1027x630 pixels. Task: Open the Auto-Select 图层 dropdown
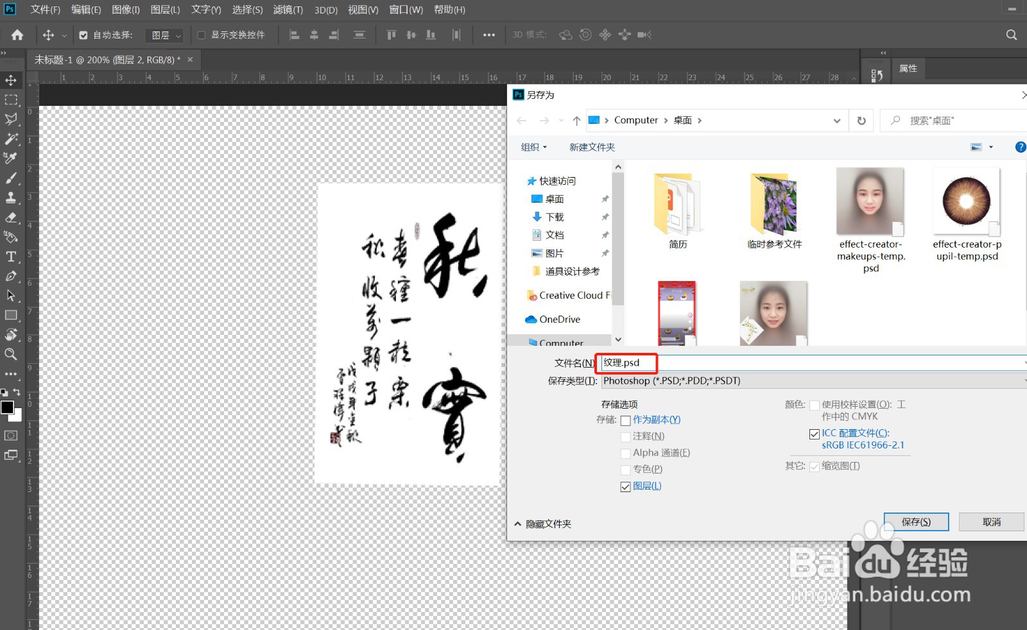(164, 35)
